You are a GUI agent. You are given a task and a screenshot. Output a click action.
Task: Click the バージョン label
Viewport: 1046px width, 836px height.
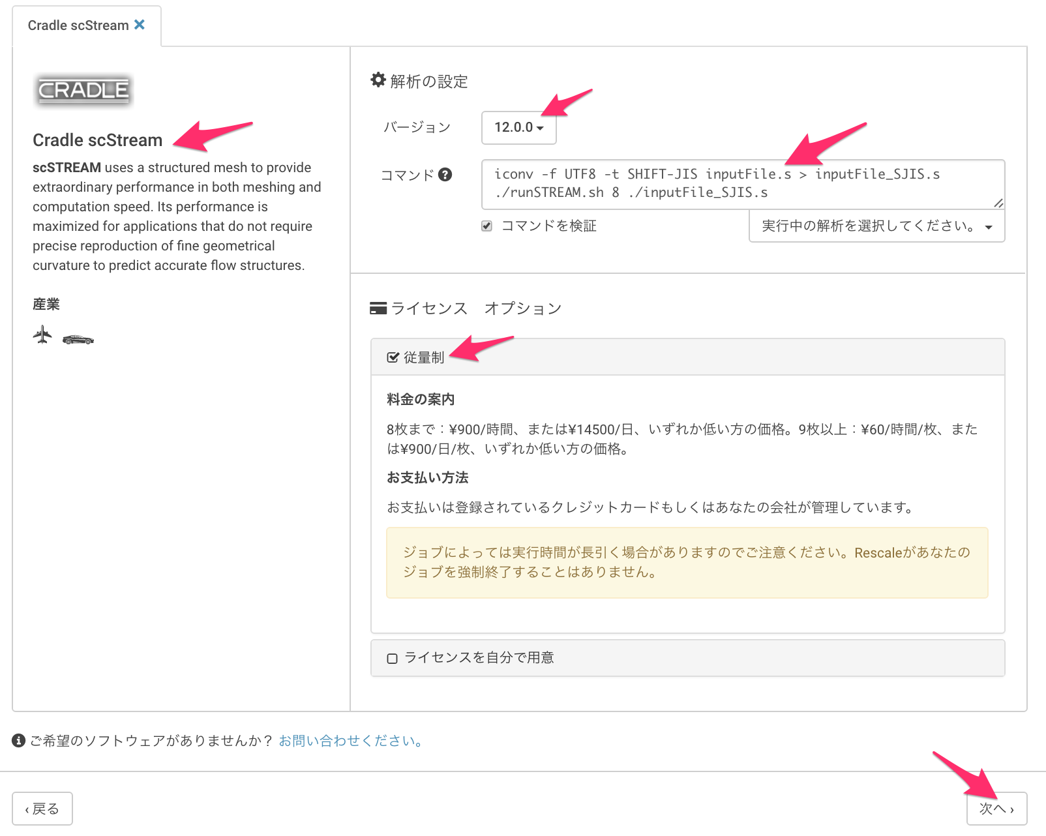417,127
